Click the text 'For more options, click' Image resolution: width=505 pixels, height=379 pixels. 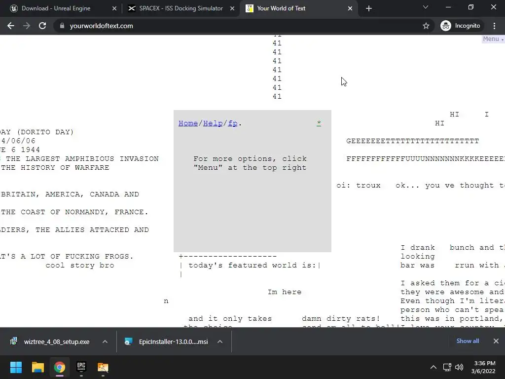250,158
